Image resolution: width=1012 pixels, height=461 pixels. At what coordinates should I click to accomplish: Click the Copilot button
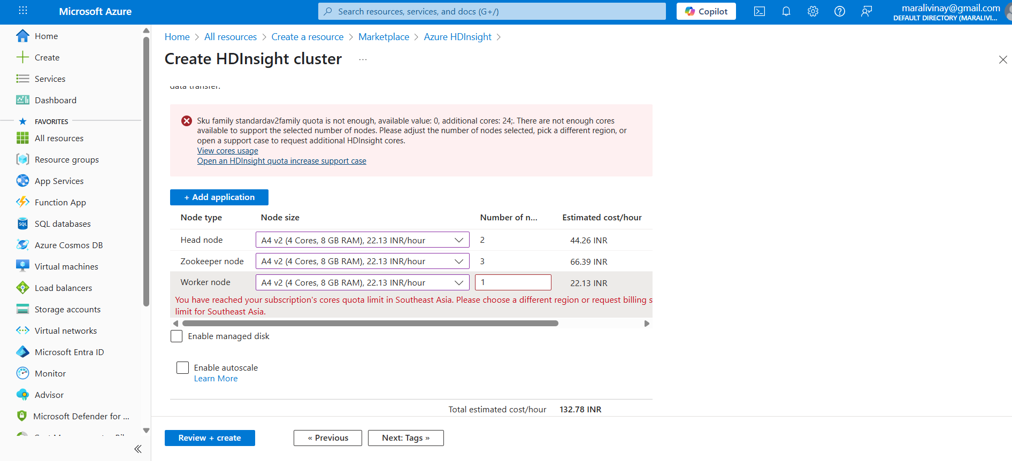706,11
